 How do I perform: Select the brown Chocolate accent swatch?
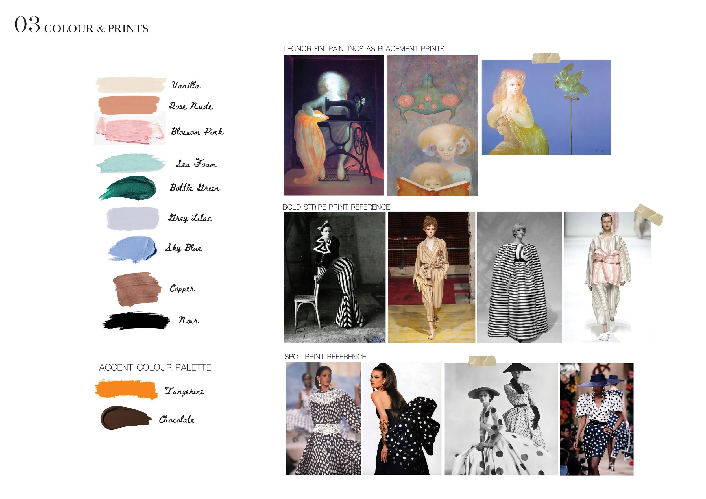tap(126, 417)
